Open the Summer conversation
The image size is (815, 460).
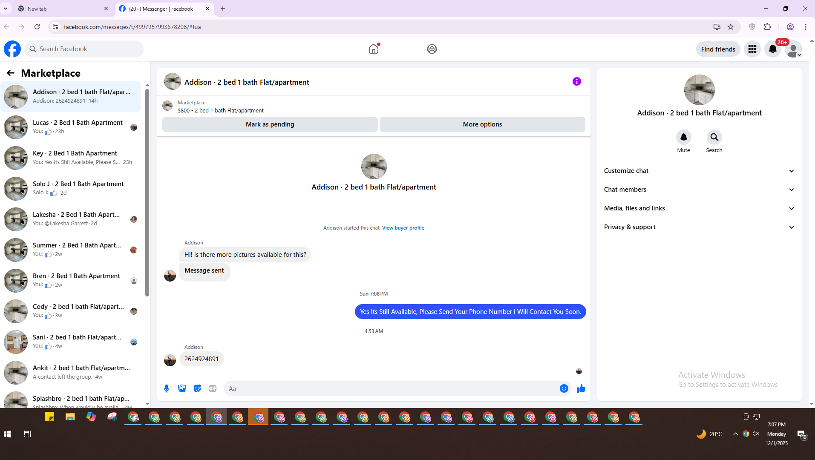point(71,250)
